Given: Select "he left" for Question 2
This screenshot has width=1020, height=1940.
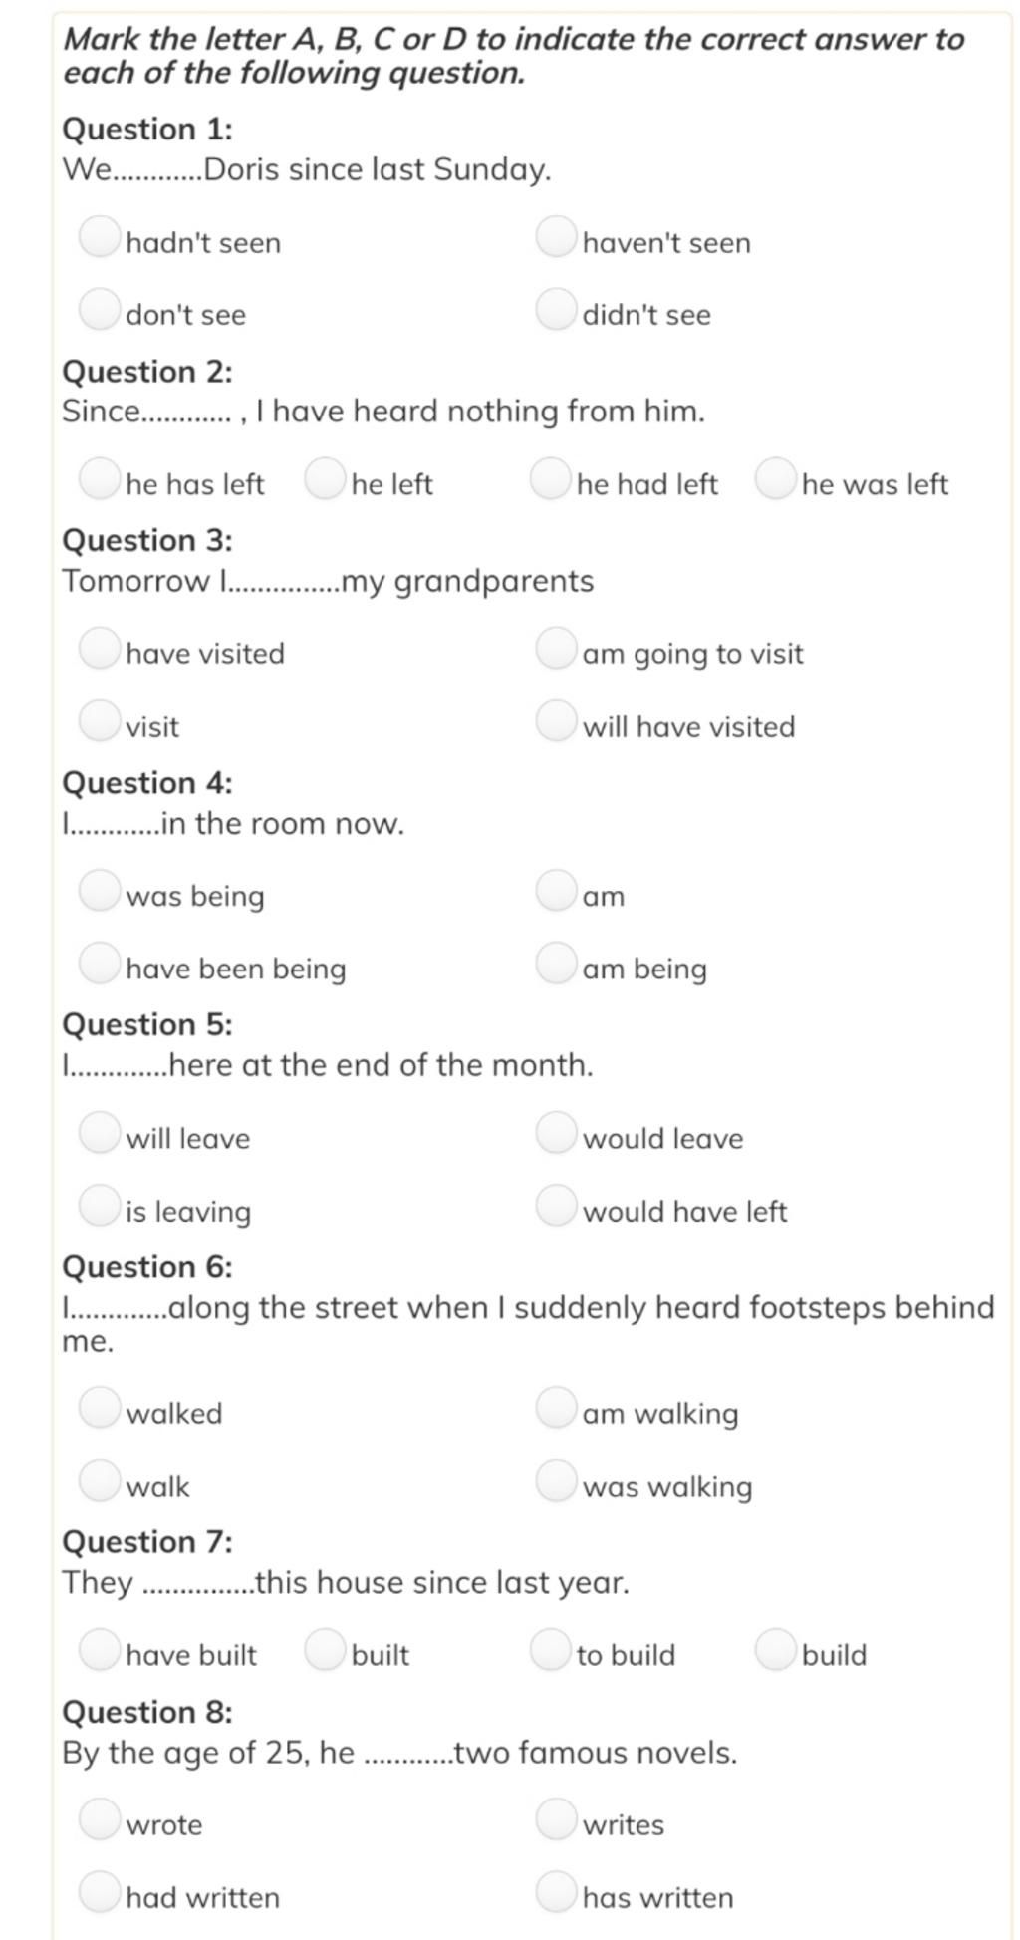Looking at the screenshot, I should [324, 478].
